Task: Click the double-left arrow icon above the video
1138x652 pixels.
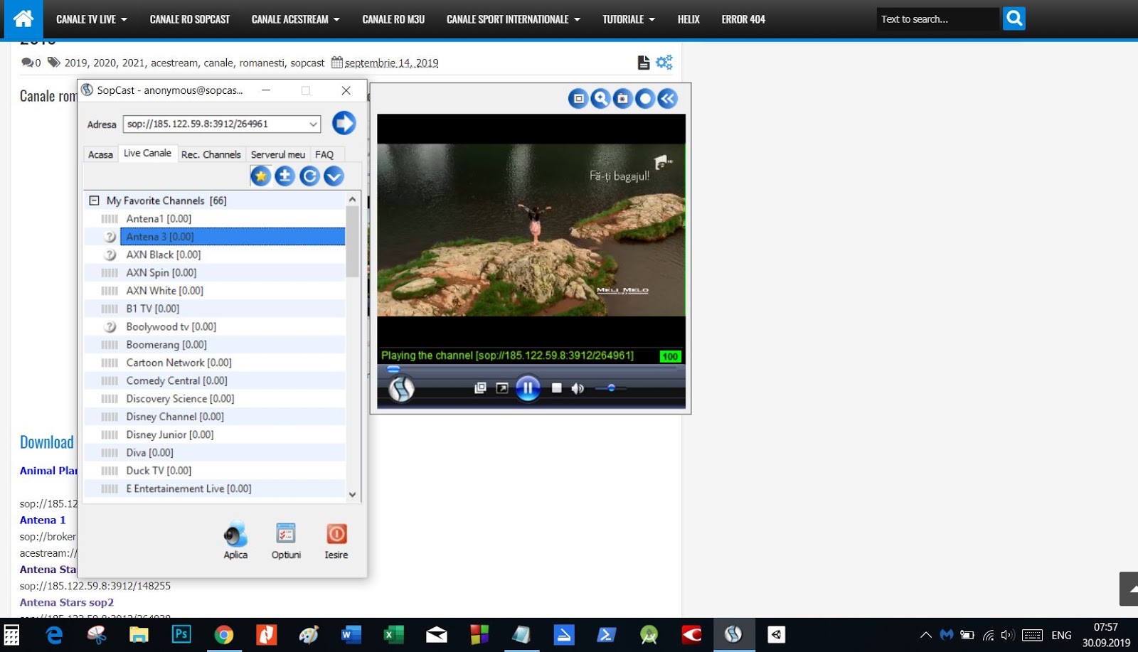Action: [667, 99]
